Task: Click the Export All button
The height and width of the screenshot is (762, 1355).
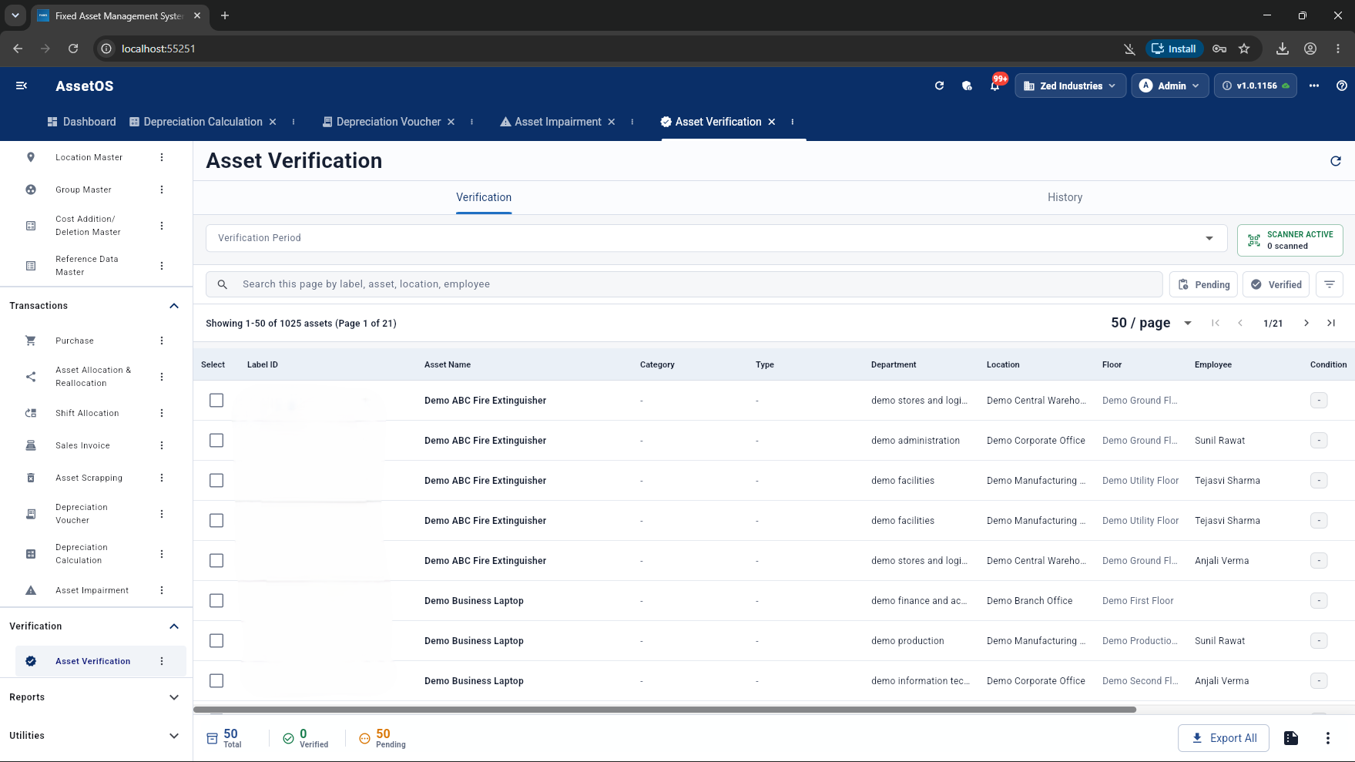Action: coord(1223,738)
